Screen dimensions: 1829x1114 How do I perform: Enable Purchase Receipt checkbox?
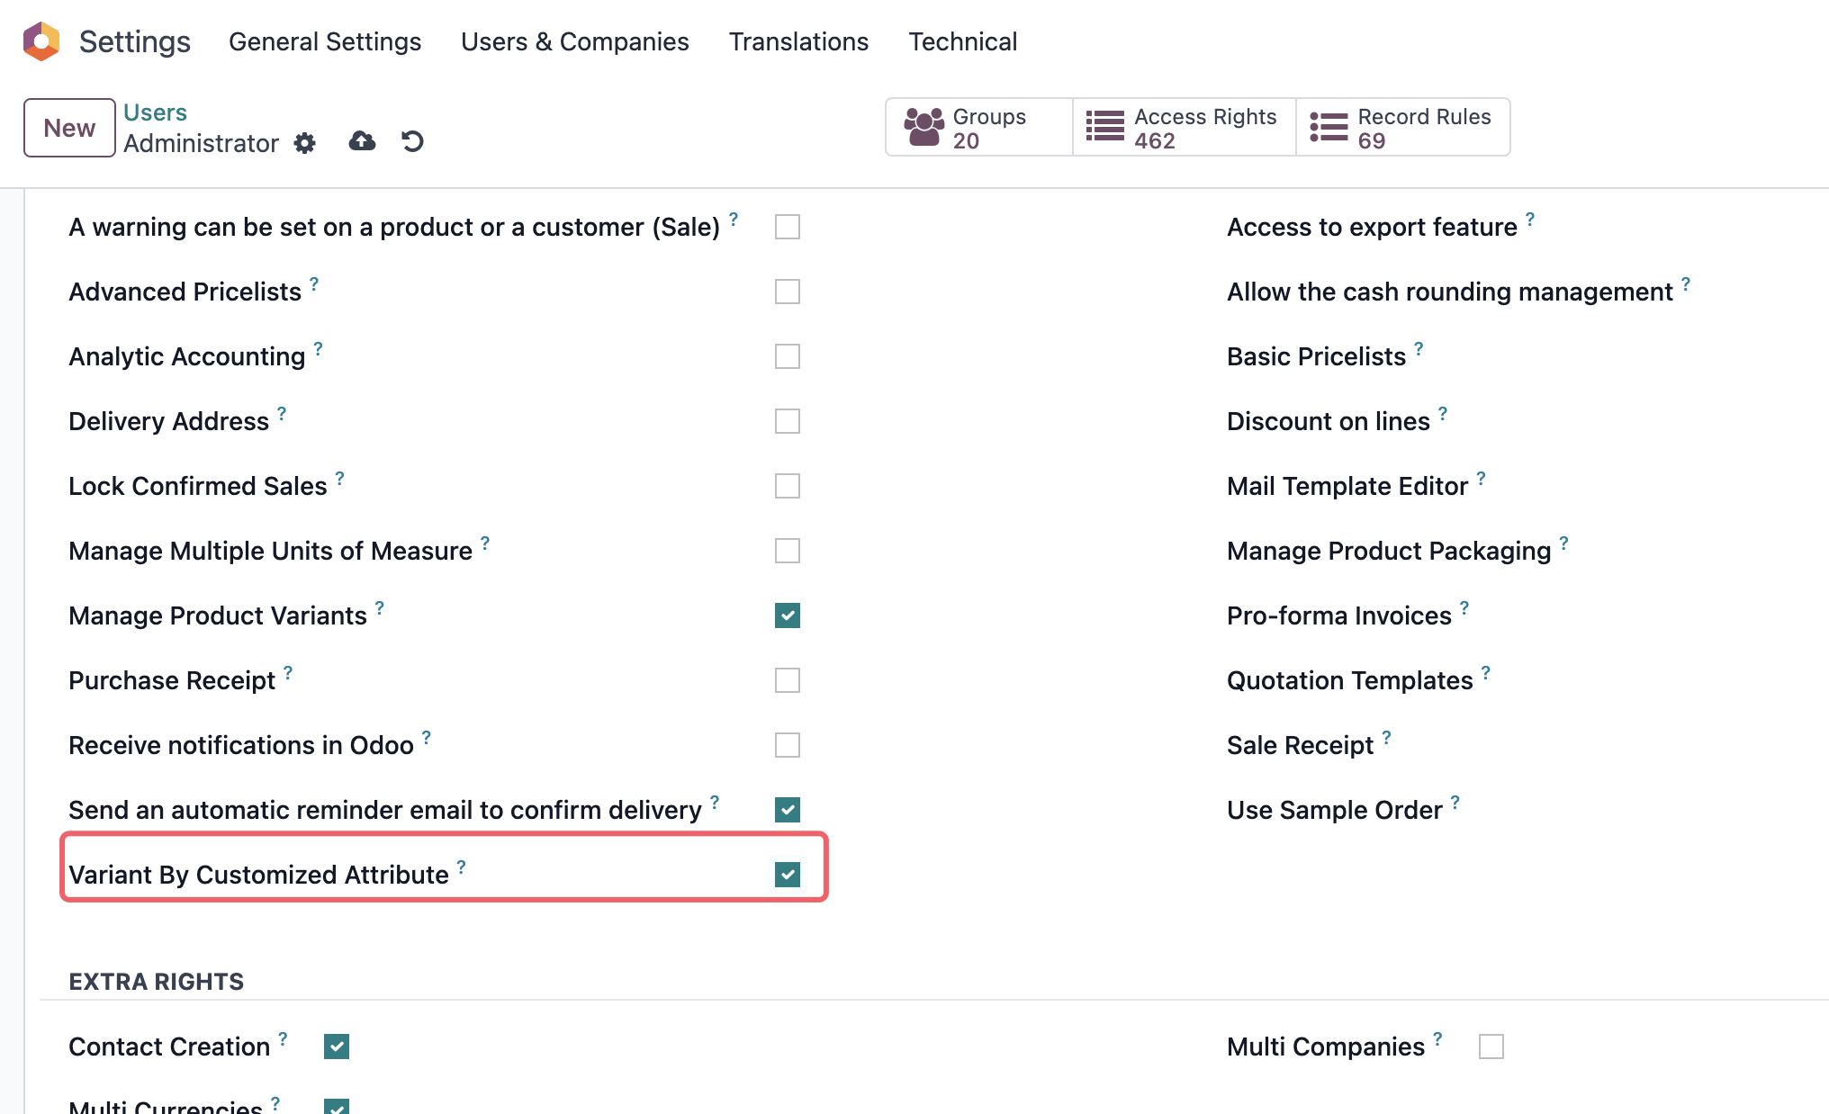788,680
